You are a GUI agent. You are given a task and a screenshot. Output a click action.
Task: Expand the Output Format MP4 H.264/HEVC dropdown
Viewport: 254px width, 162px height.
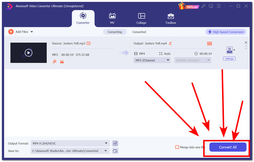[70, 144]
